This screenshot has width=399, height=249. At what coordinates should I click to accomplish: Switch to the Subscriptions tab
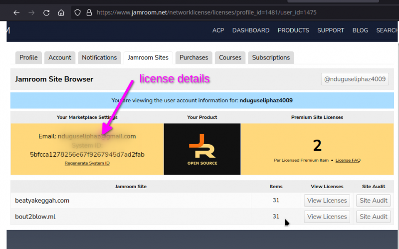point(271,57)
